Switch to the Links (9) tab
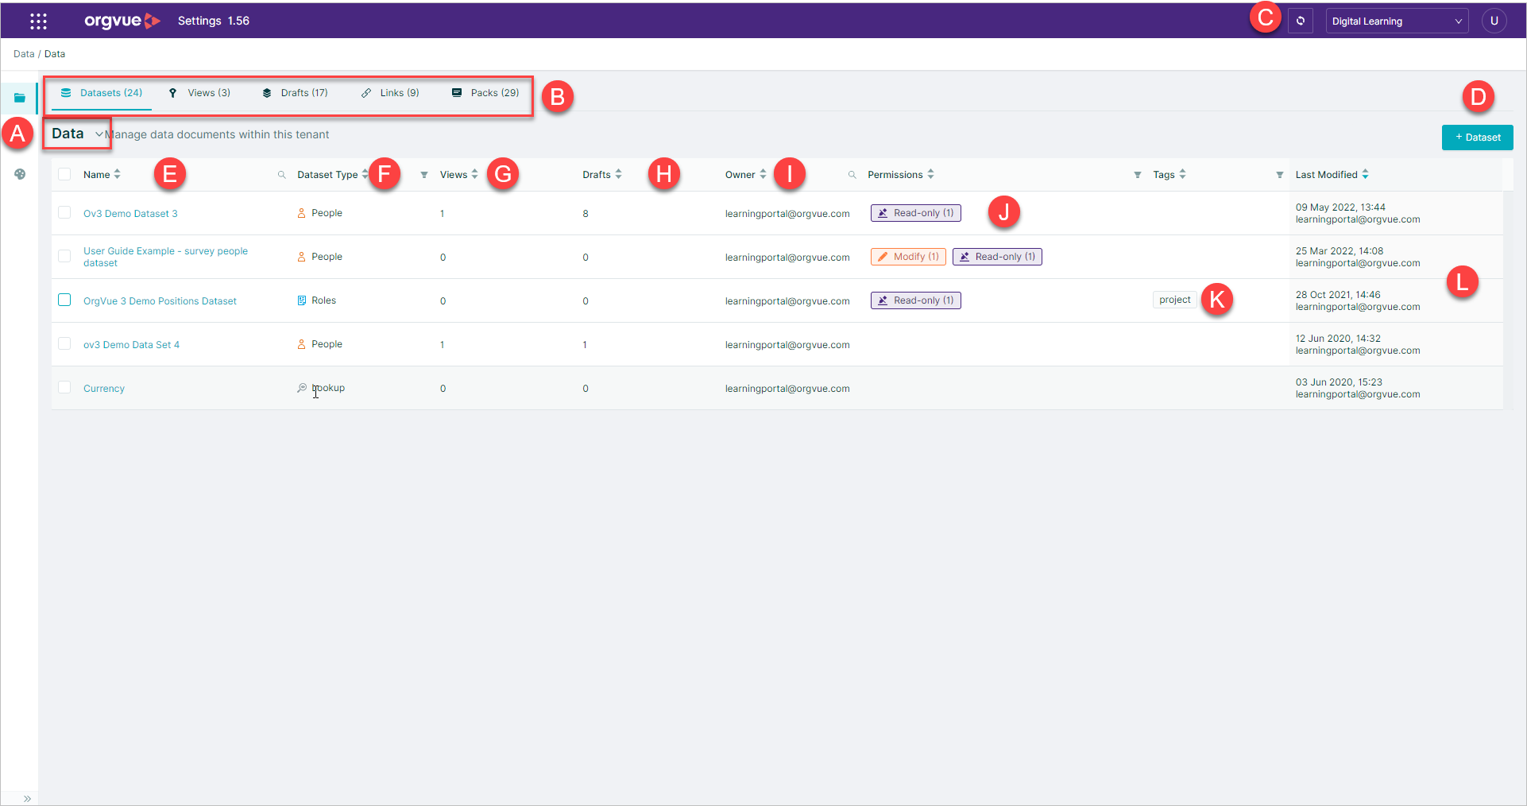1527x806 pixels. [390, 93]
